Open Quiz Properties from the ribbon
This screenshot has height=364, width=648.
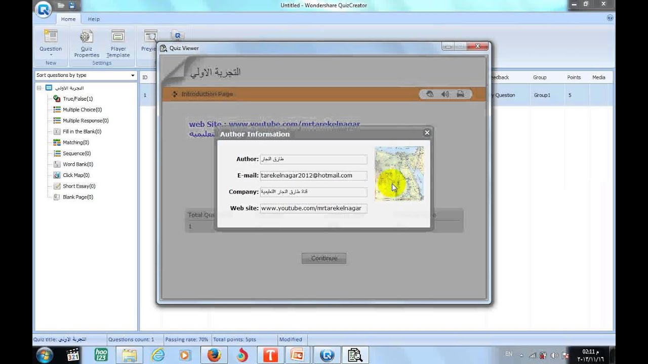pyautogui.click(x=87, y=43)
